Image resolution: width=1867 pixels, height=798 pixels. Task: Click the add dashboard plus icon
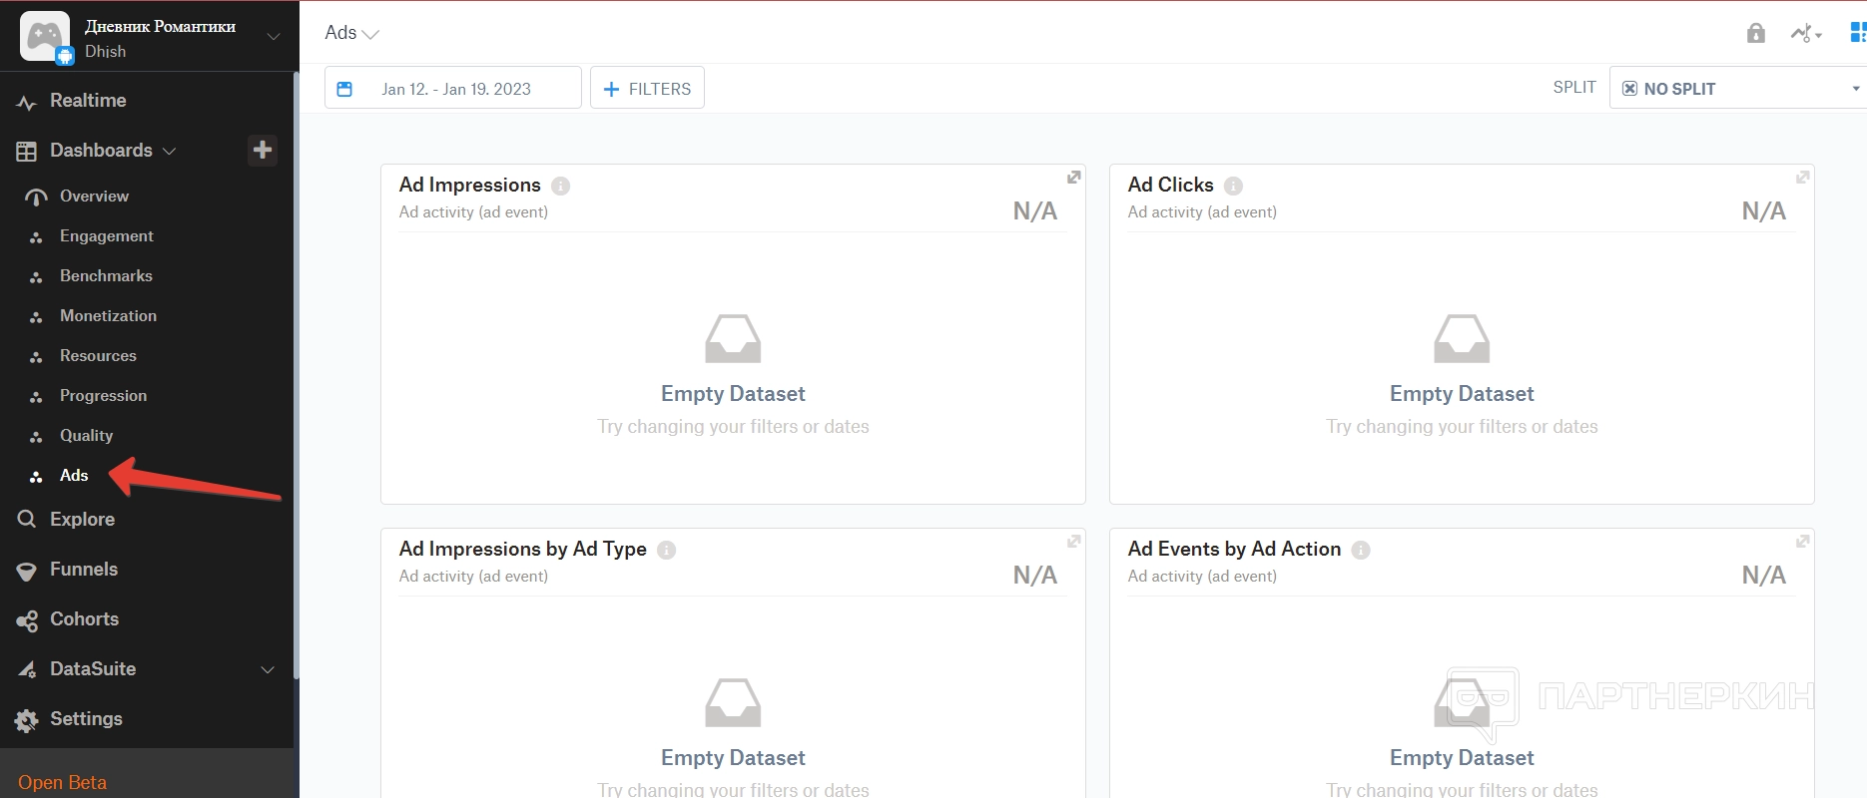263,150
